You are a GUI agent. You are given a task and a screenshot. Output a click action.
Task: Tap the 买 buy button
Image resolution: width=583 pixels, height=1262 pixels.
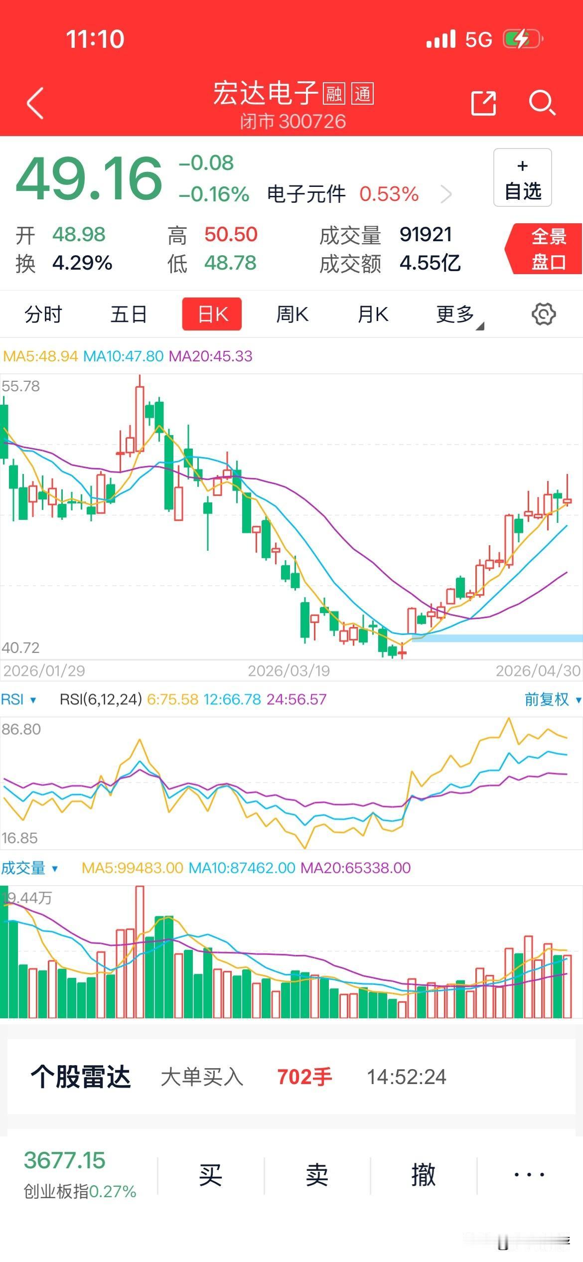[210, 1175]
